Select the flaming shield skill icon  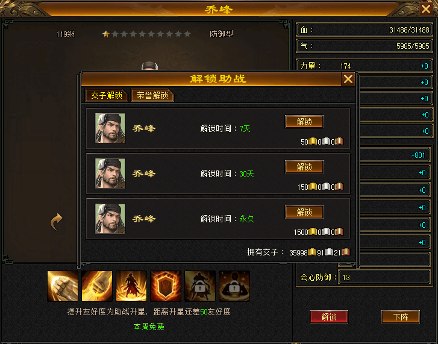[166, 286]
